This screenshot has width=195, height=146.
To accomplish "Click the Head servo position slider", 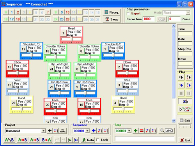I will [71, 39].
